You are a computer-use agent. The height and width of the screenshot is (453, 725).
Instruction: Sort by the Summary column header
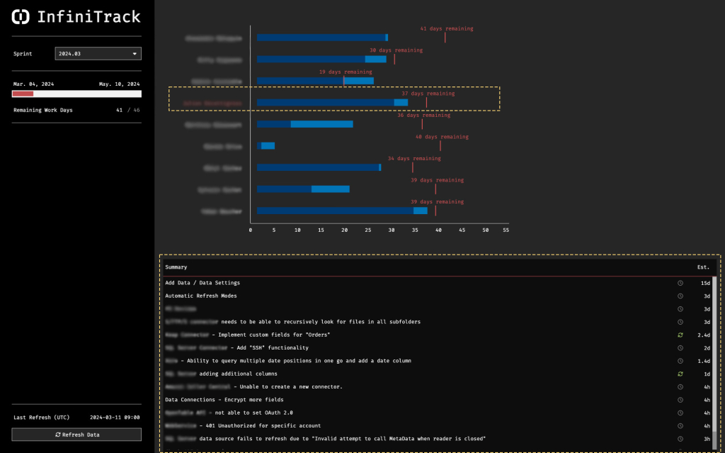pos(176,267)
